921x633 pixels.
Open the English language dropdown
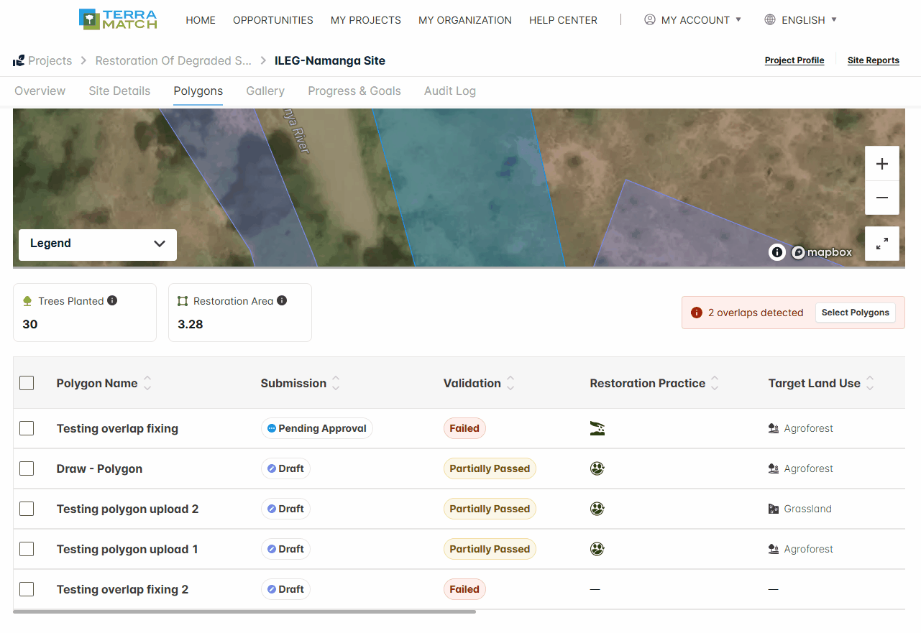click(801, 20)
